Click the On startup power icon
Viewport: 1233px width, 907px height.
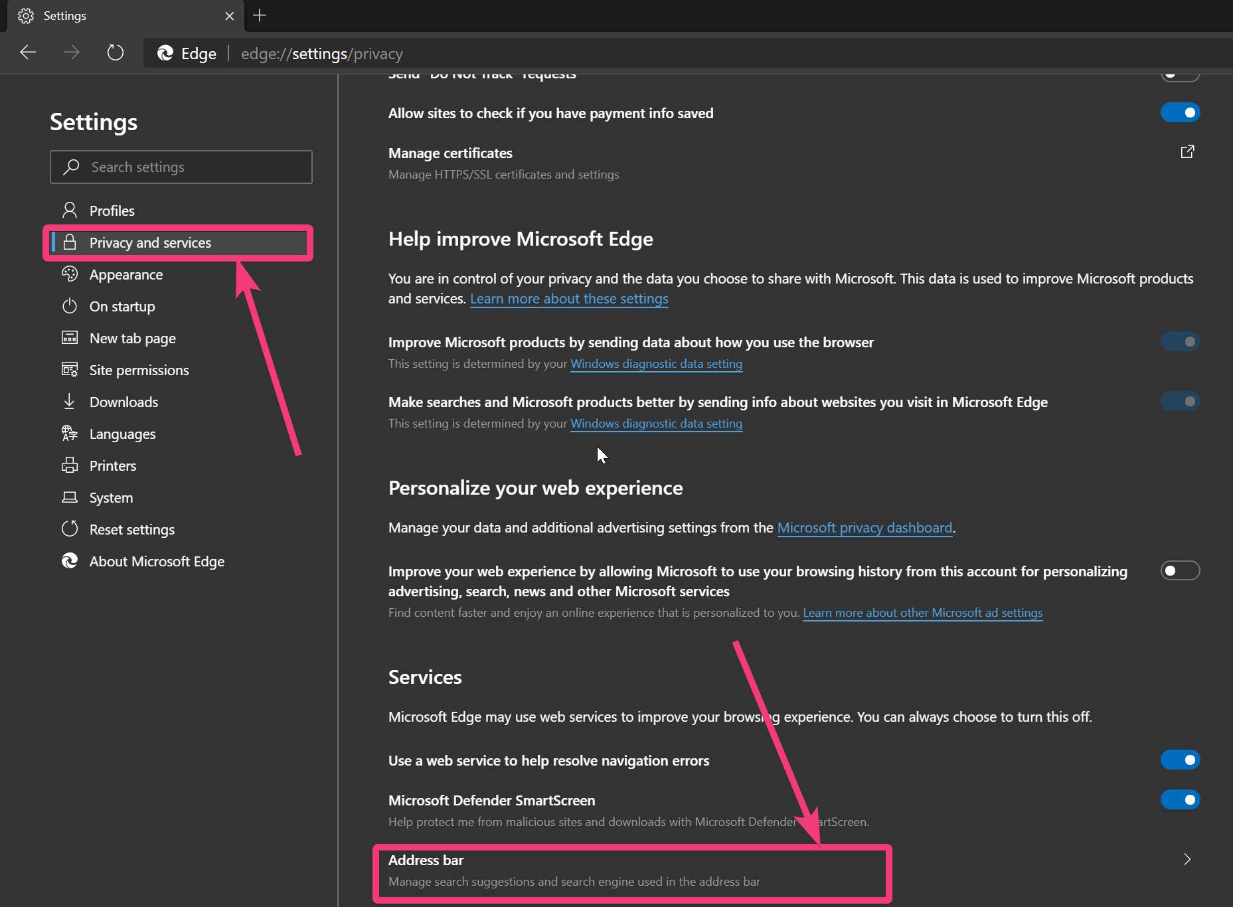point(69,306)
